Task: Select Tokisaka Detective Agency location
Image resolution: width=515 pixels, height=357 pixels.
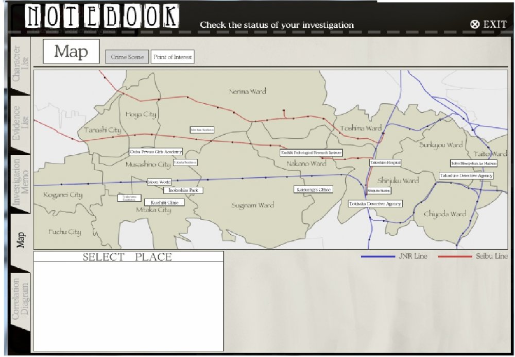Action: click(375, 204)
